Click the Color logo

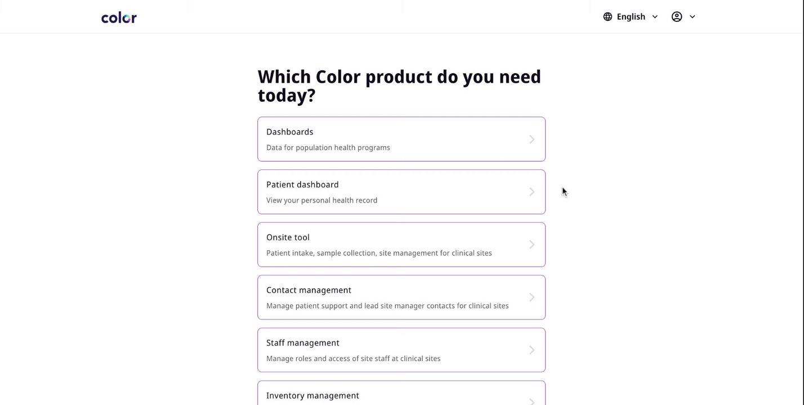tap(119, 17)
